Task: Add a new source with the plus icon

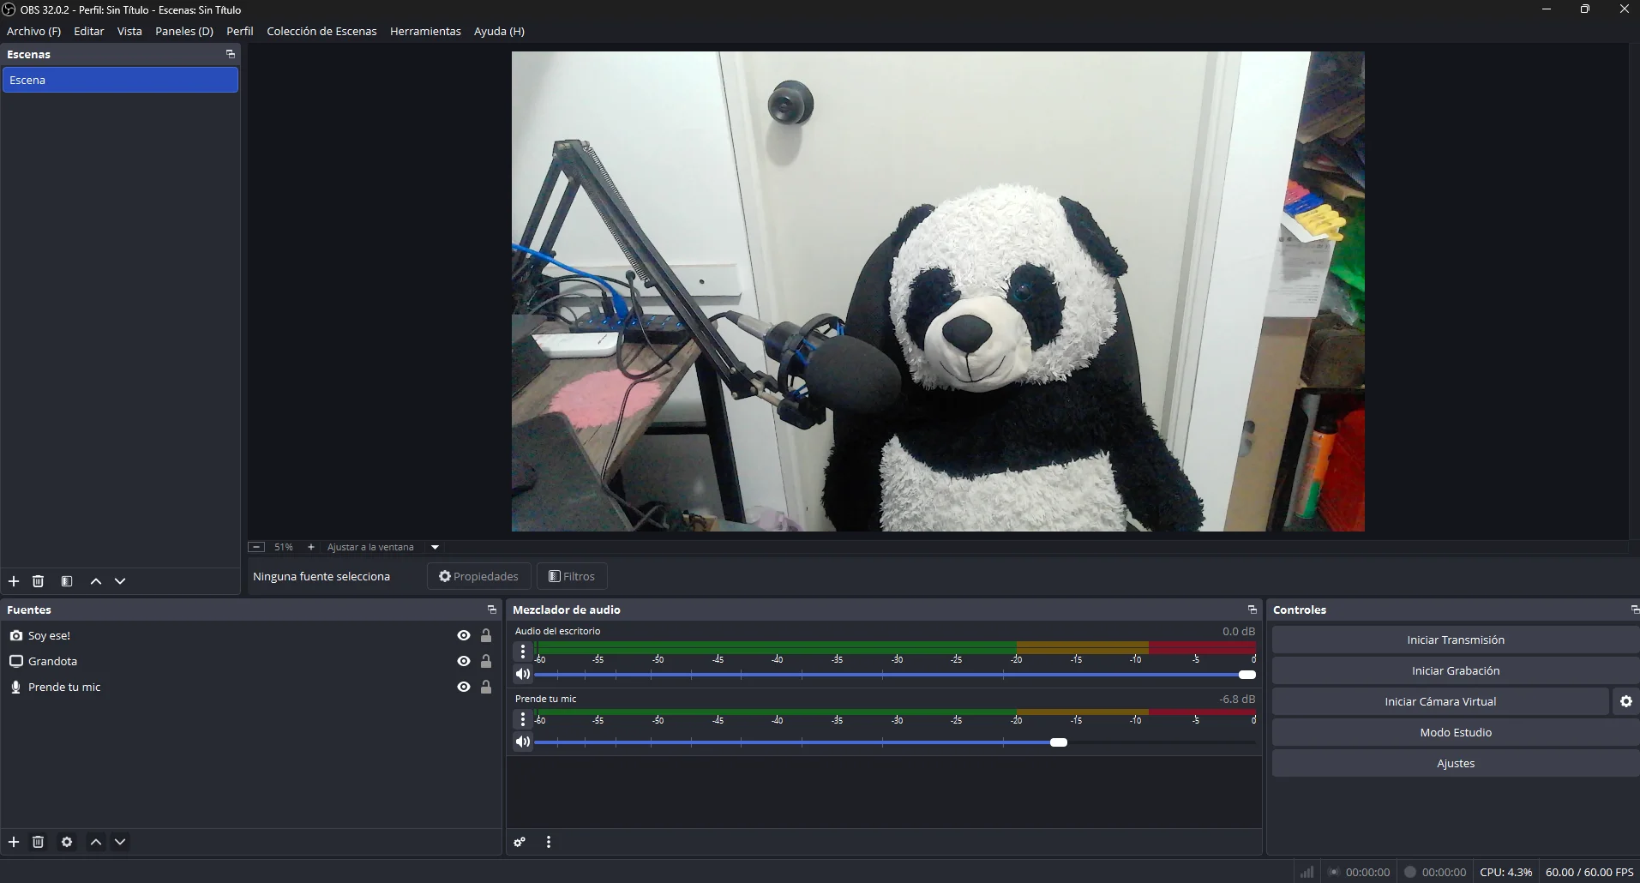Action: tap(14, 842)
